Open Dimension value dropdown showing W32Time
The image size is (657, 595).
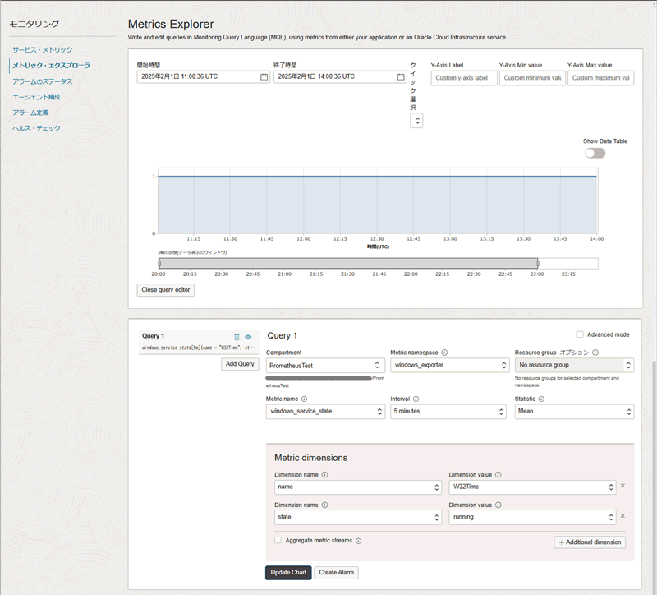click(x=532, y=487)
